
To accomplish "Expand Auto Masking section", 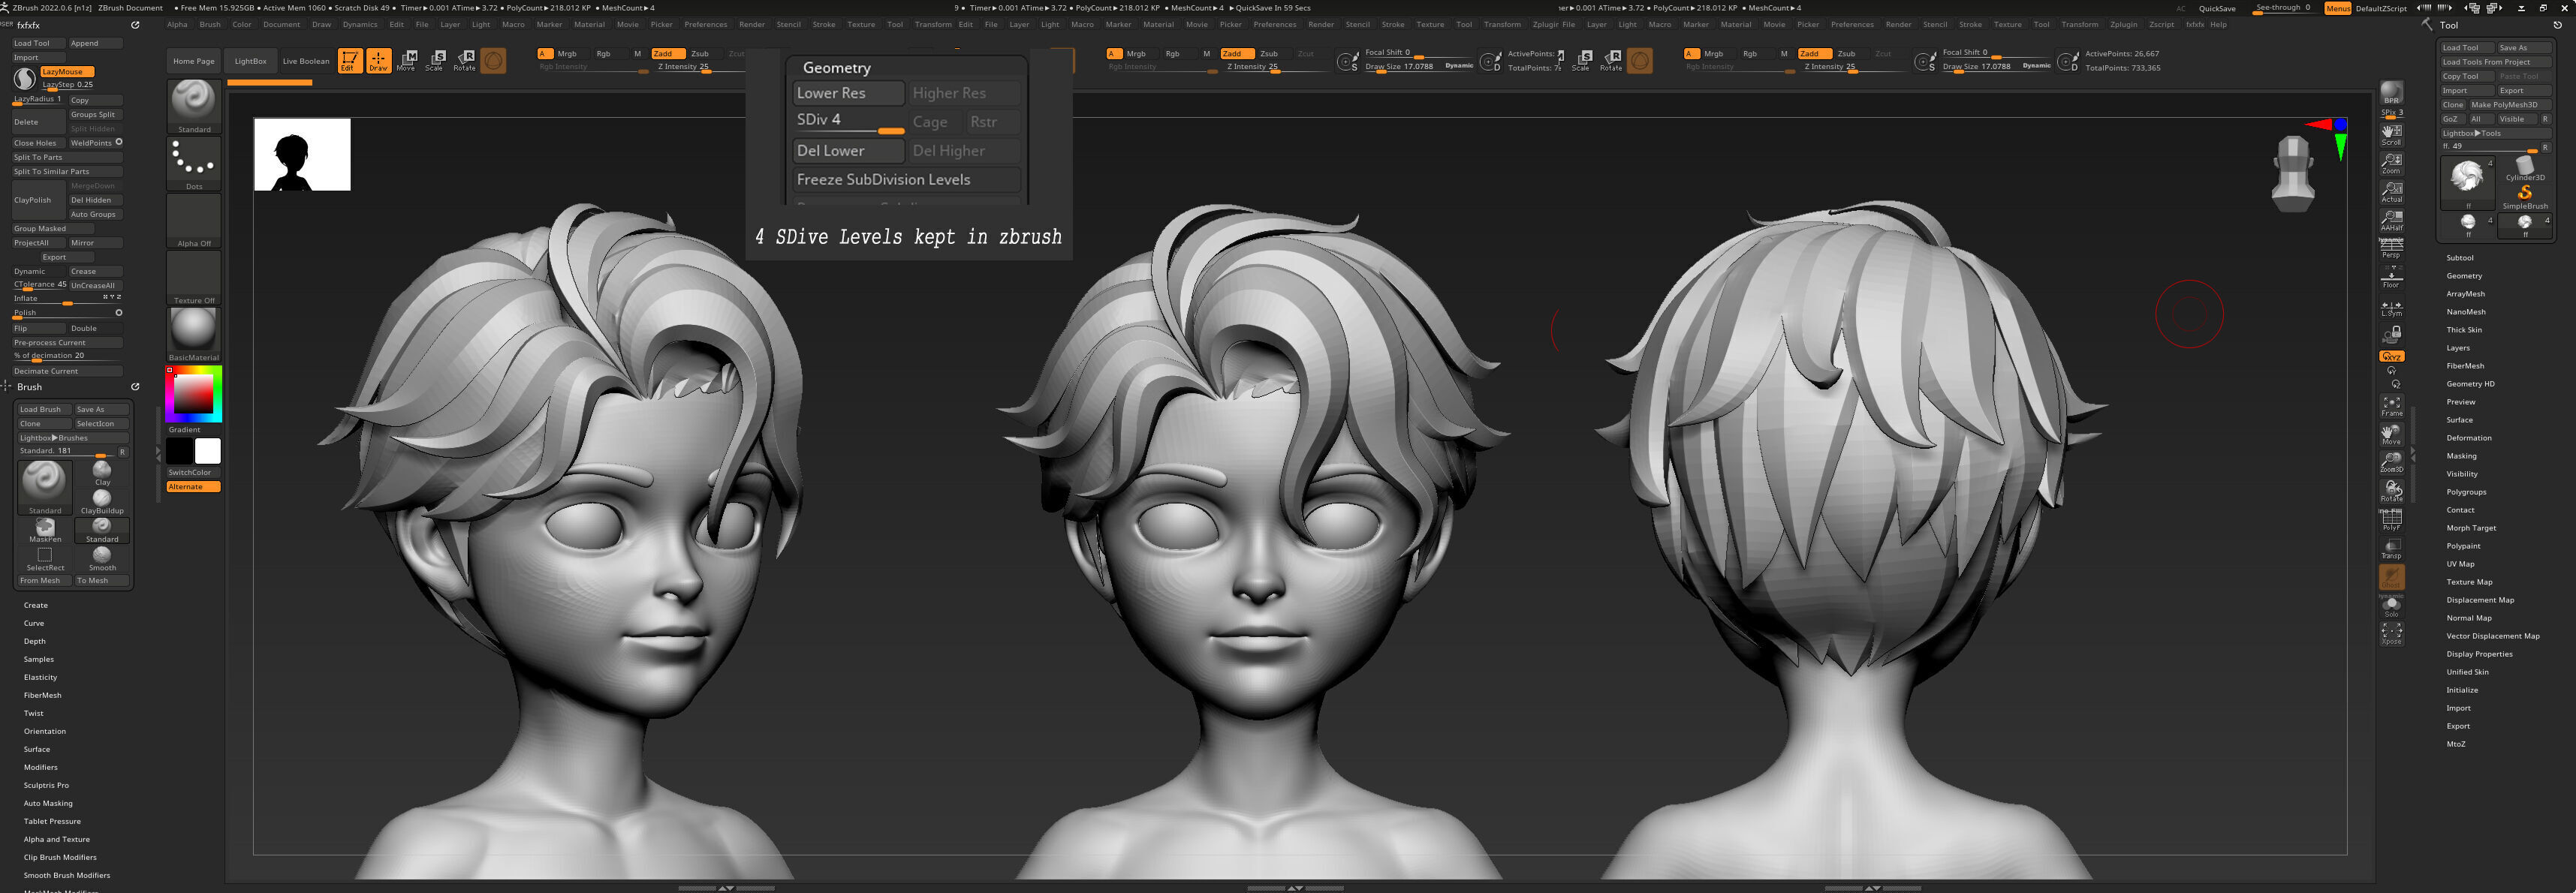I will (48, 803).
